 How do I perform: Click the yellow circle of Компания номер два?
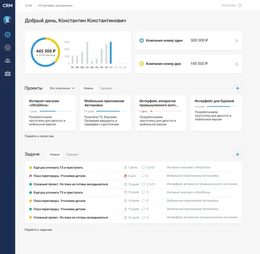(142, 64)
